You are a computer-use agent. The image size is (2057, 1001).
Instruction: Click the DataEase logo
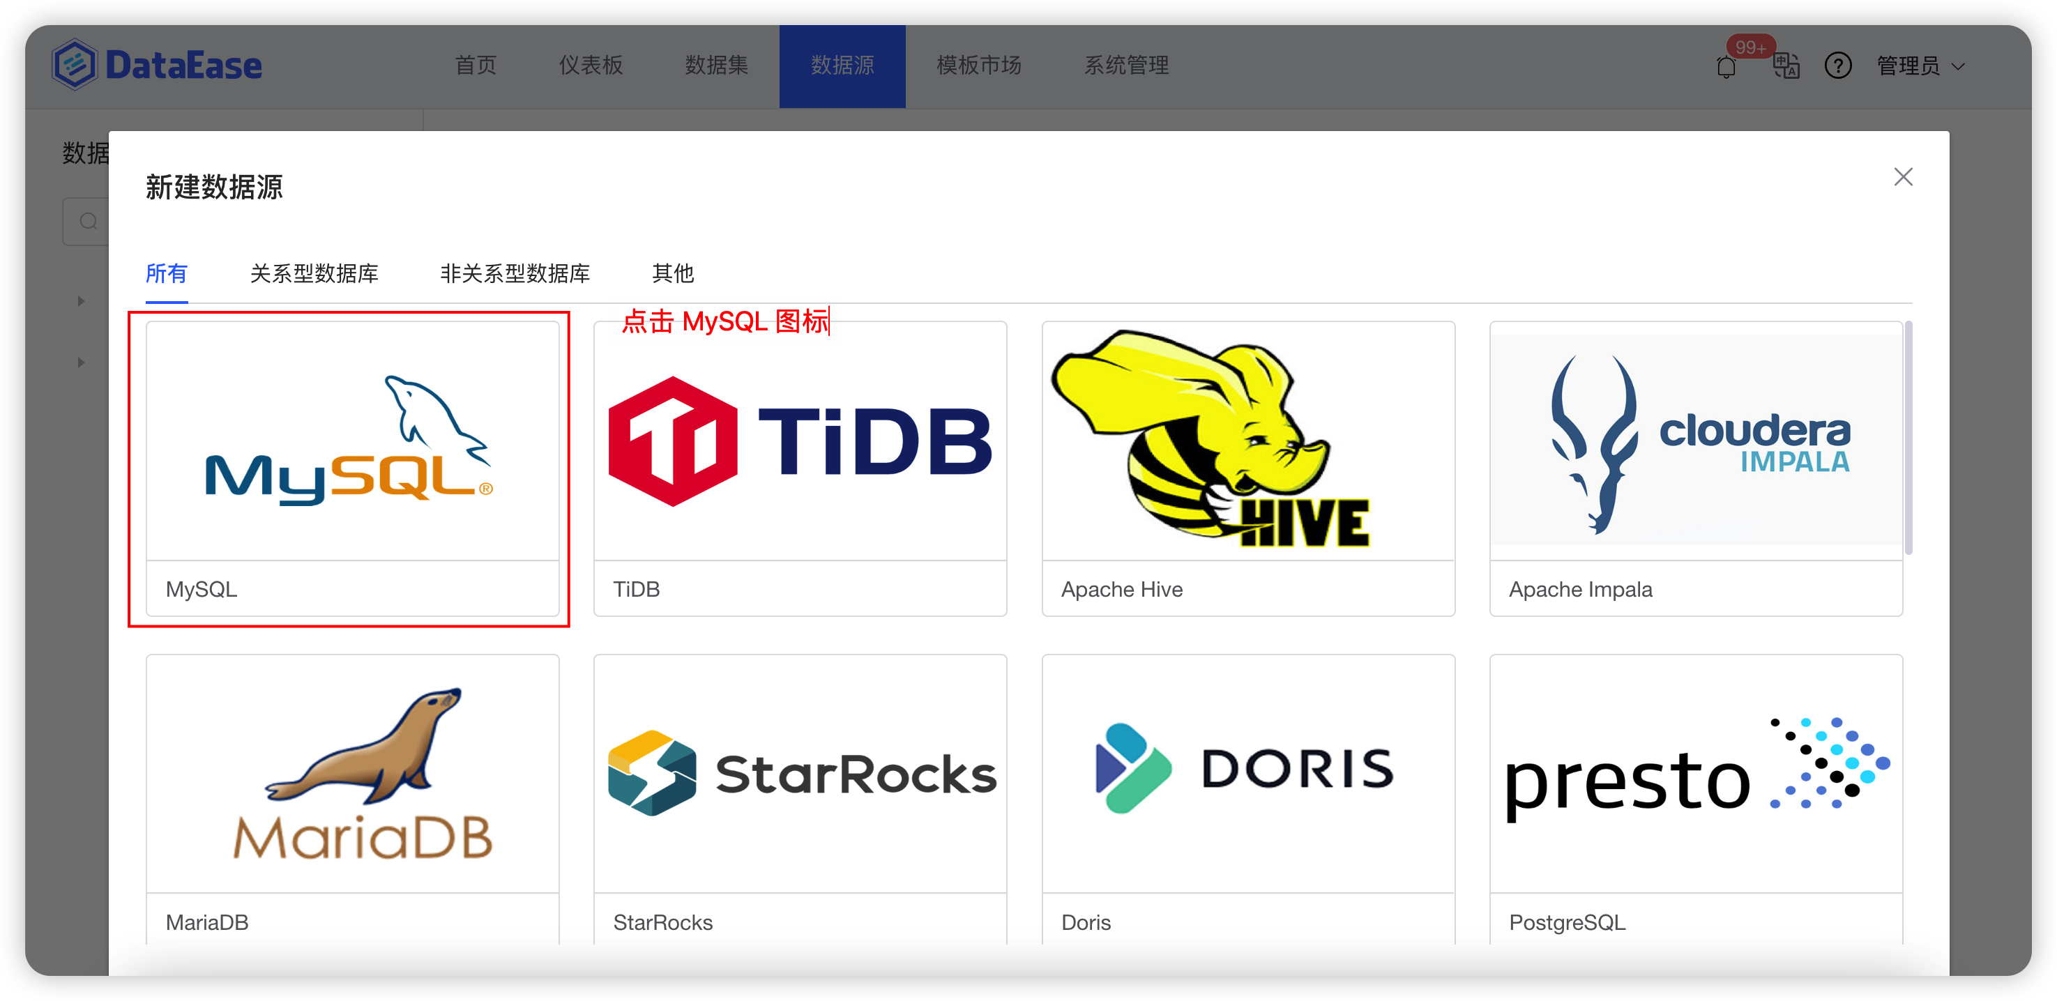tap(158, 65)
